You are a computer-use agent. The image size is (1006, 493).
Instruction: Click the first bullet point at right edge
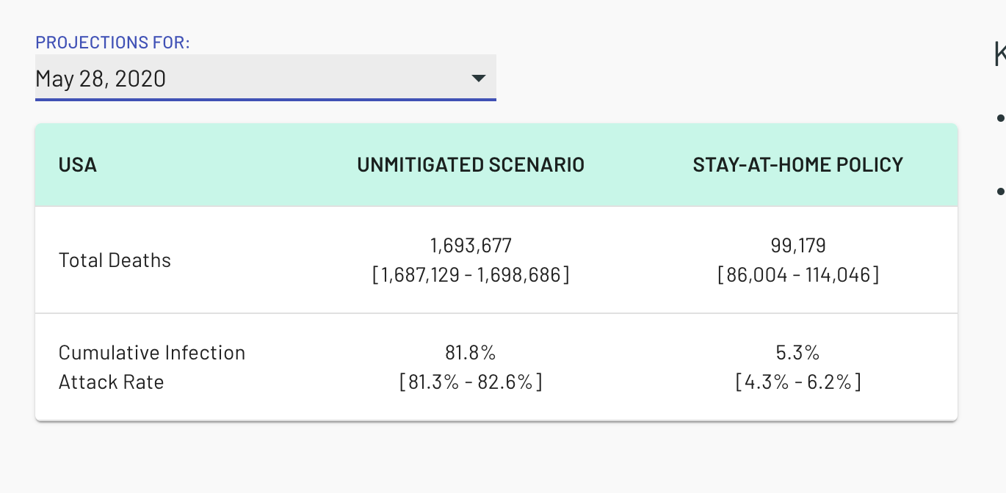tap(1000, 117)
